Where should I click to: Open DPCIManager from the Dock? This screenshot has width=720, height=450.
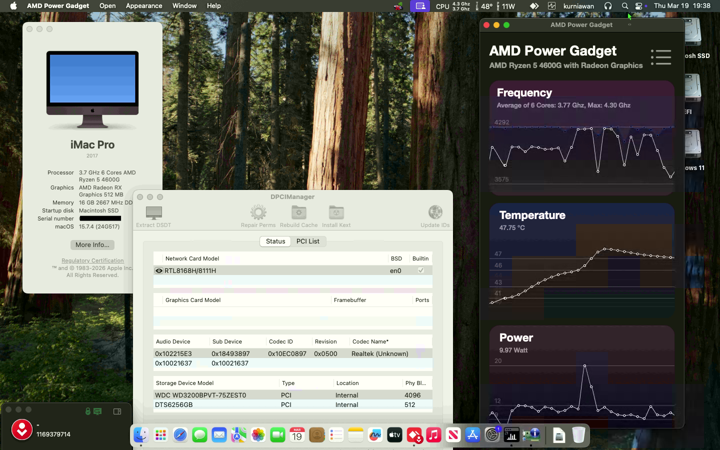[x=531, y=435]
